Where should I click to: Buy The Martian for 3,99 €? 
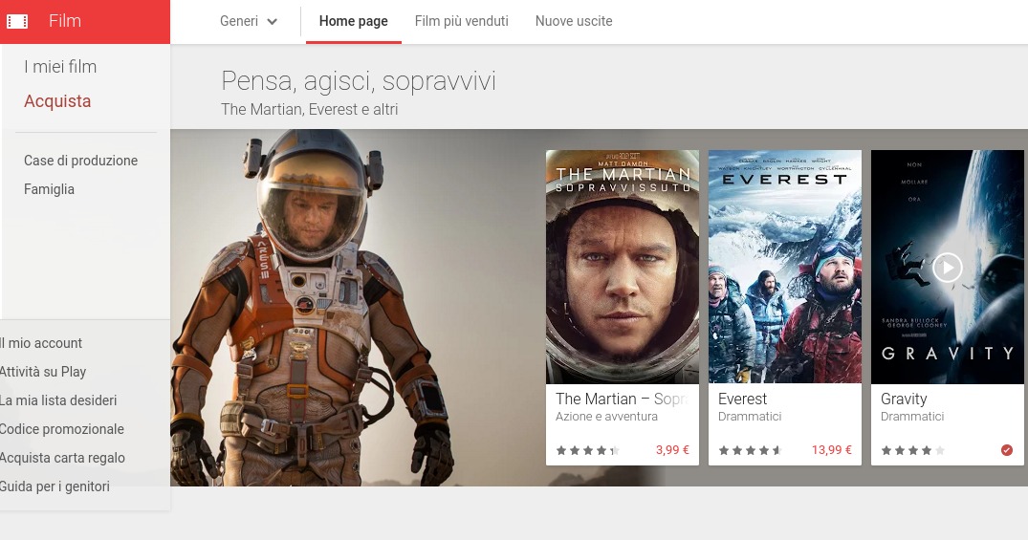(x=672, y=450)
